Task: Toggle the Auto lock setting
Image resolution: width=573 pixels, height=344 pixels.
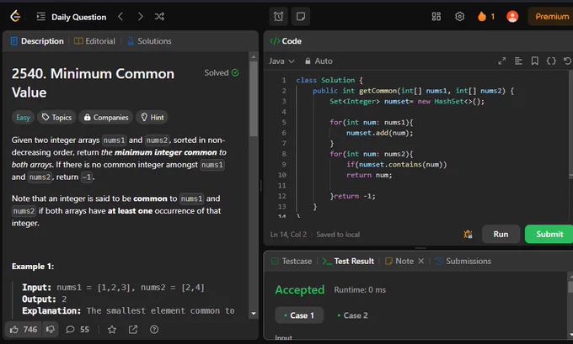Action: [x=319, y=61]
